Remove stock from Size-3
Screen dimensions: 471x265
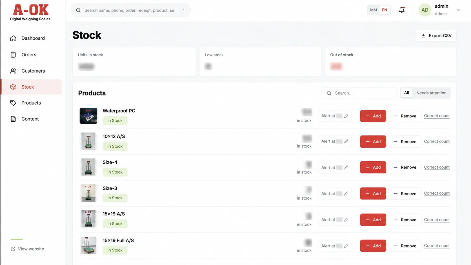405,193
